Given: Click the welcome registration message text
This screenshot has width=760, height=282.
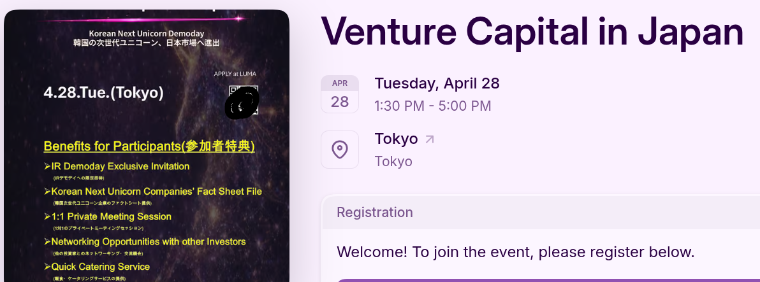Looking at the screenshot, I should (515, 251).
